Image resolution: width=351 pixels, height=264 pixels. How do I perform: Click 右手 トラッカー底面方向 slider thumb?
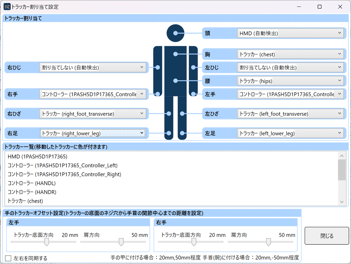[194, 242]
